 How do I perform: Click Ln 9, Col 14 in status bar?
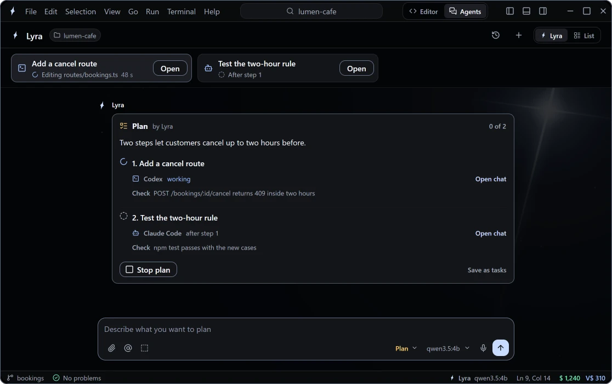[533, 378]
